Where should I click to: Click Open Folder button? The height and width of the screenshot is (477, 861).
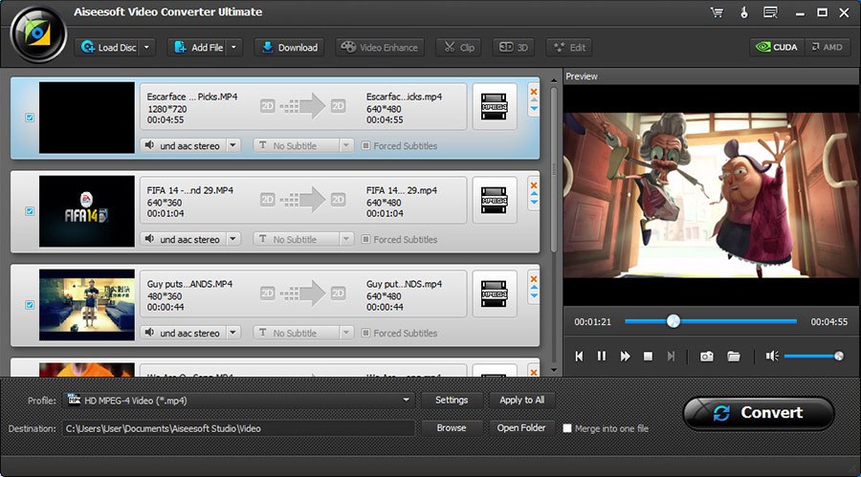point(521,428)
